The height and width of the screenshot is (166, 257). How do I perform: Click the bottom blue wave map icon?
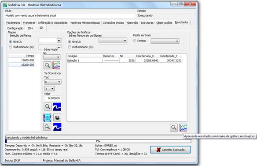click(57, 127)
